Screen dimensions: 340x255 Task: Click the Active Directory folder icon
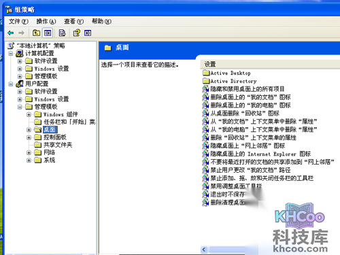point(206,81)
